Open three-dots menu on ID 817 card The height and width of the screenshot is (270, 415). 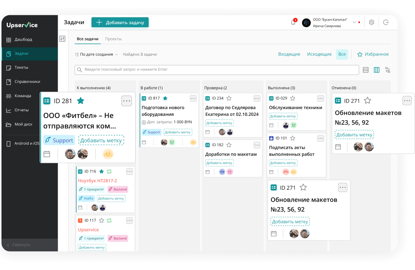[193, 98]
